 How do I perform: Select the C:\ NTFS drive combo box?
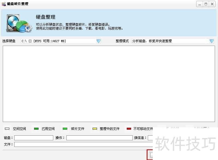pyautogui.click(x=61, y=41)
